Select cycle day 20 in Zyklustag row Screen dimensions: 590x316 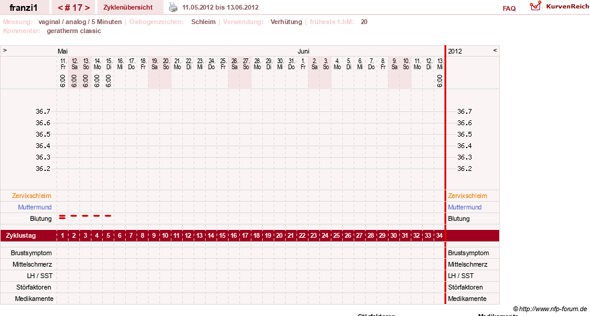click(279, 235)
